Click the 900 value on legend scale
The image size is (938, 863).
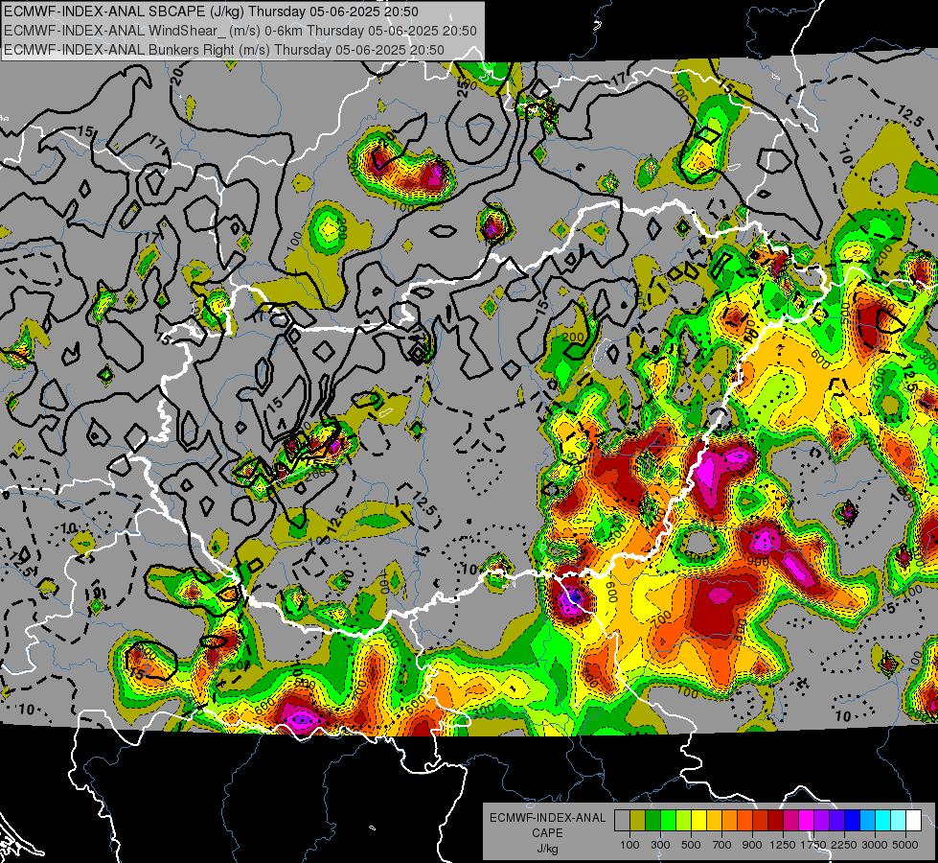click(x=752, y=845)
